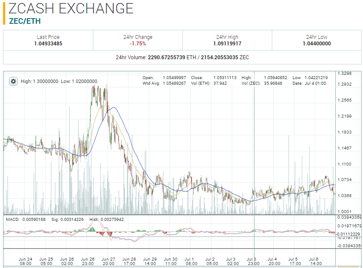Click price axis label 1.1467

(x=344, y=148)
